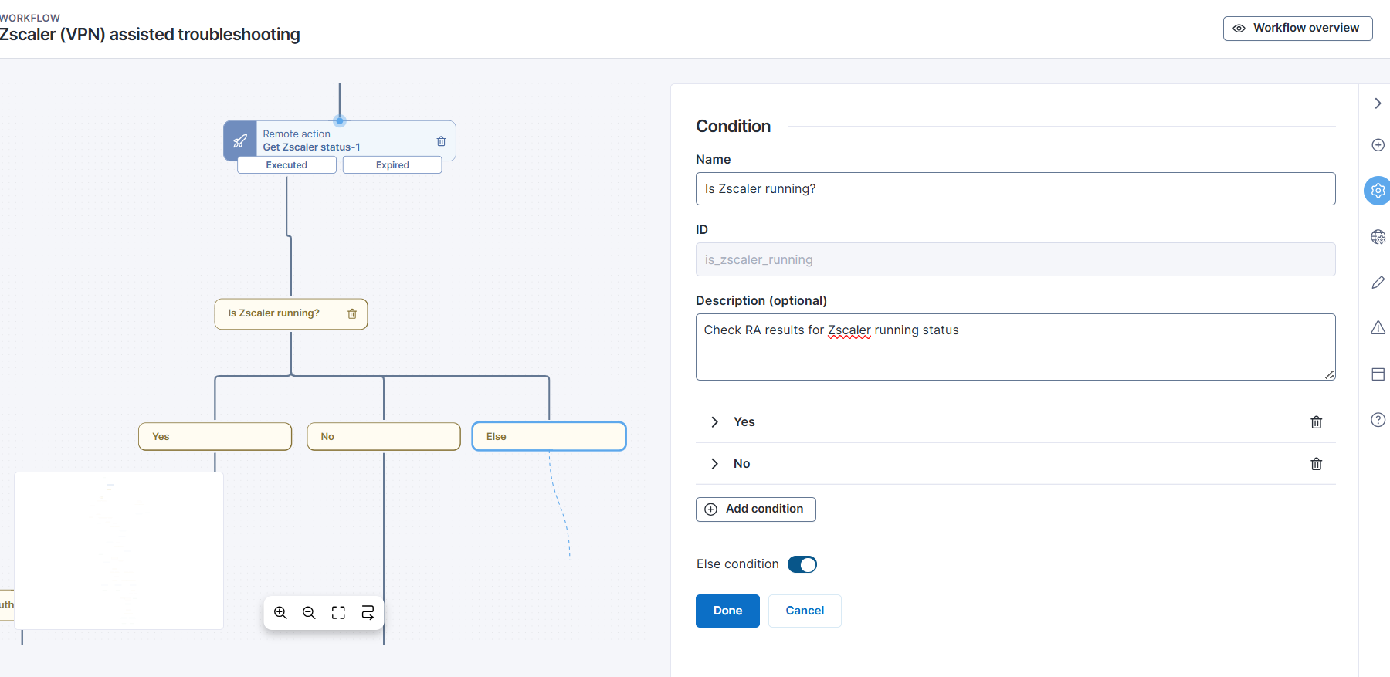Click the Add condition button
Viewport: 1390px width, 677px height.
tap(755, 509)
